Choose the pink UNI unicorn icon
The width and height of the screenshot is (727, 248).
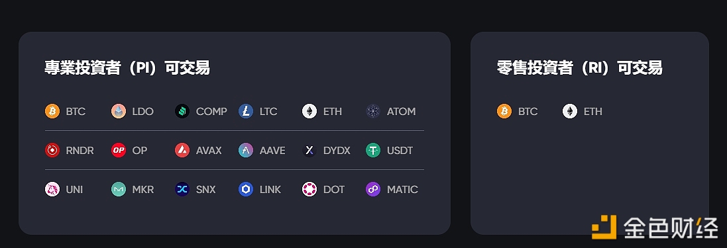tap(52, 189)
